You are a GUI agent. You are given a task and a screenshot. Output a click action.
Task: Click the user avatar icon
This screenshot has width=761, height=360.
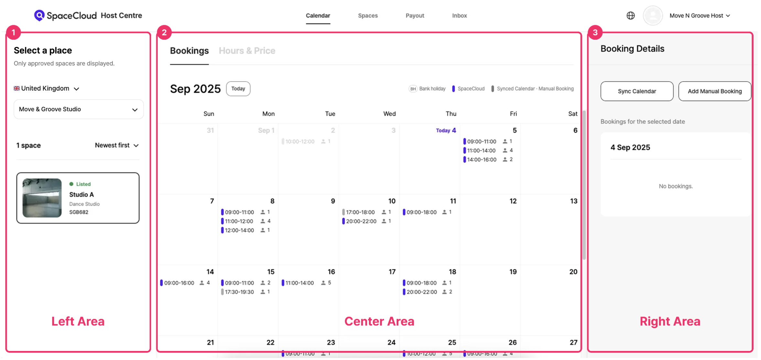(x=652, y=15)
